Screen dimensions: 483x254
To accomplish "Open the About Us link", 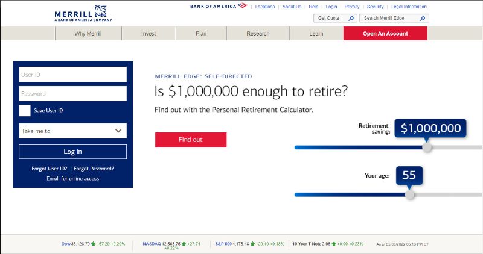I will coord(292,7).
